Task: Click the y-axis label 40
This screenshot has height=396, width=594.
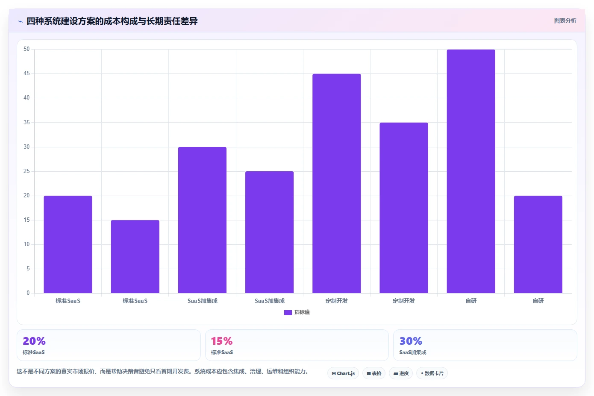Action: [x=26, y=98]
